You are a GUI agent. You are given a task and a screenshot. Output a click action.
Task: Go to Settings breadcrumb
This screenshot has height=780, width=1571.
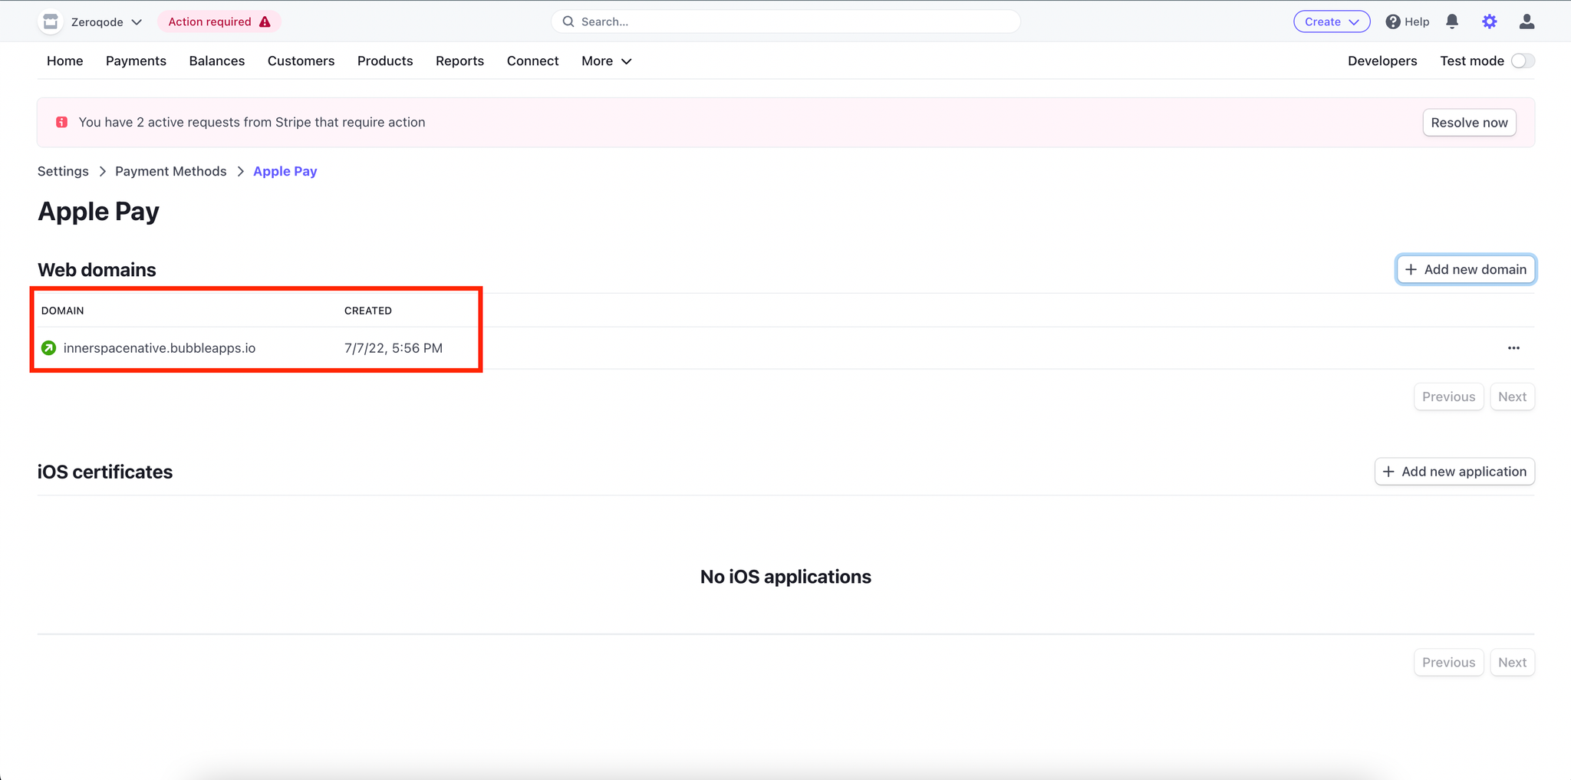[x=63, y=171]
